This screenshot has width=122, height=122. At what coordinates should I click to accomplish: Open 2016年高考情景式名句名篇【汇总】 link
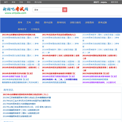pos(17,74)
